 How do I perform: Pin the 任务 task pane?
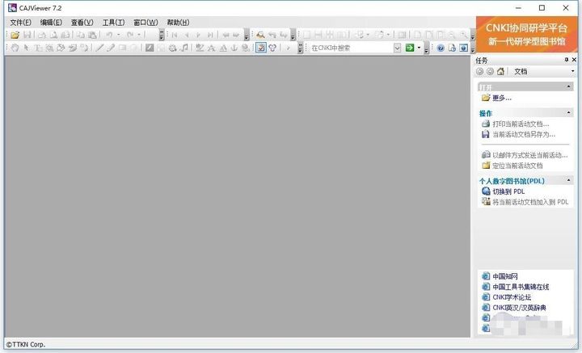(567, 60)
